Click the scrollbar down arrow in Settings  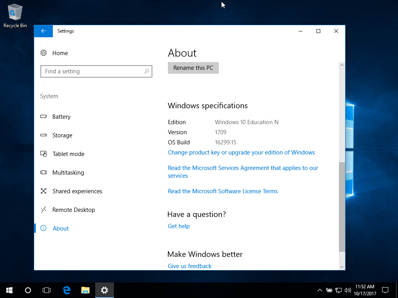[342, 267]
